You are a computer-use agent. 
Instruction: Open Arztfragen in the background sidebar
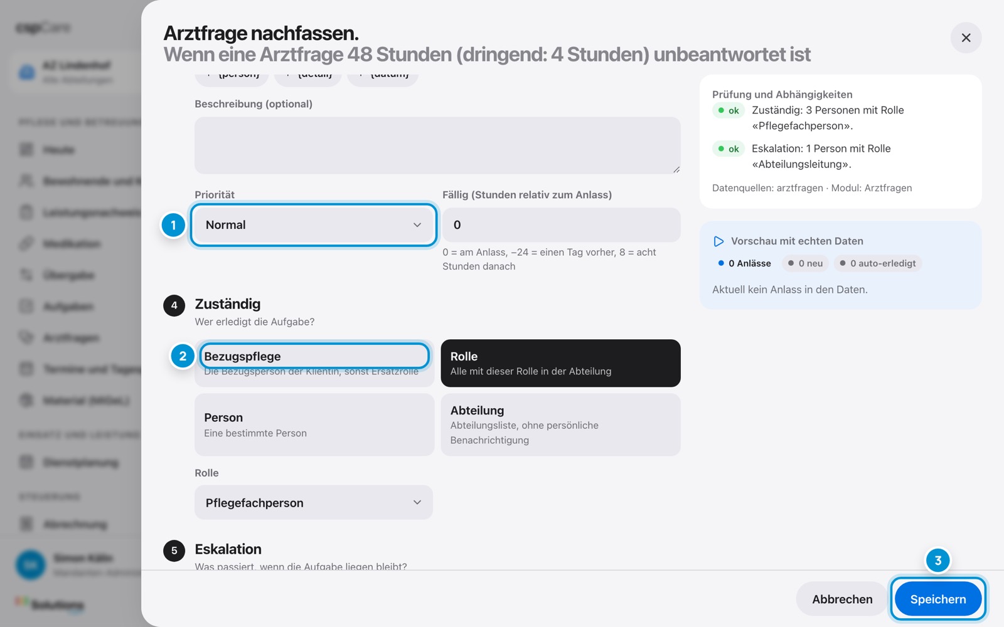pyautogui.click(x=71, y=338)
